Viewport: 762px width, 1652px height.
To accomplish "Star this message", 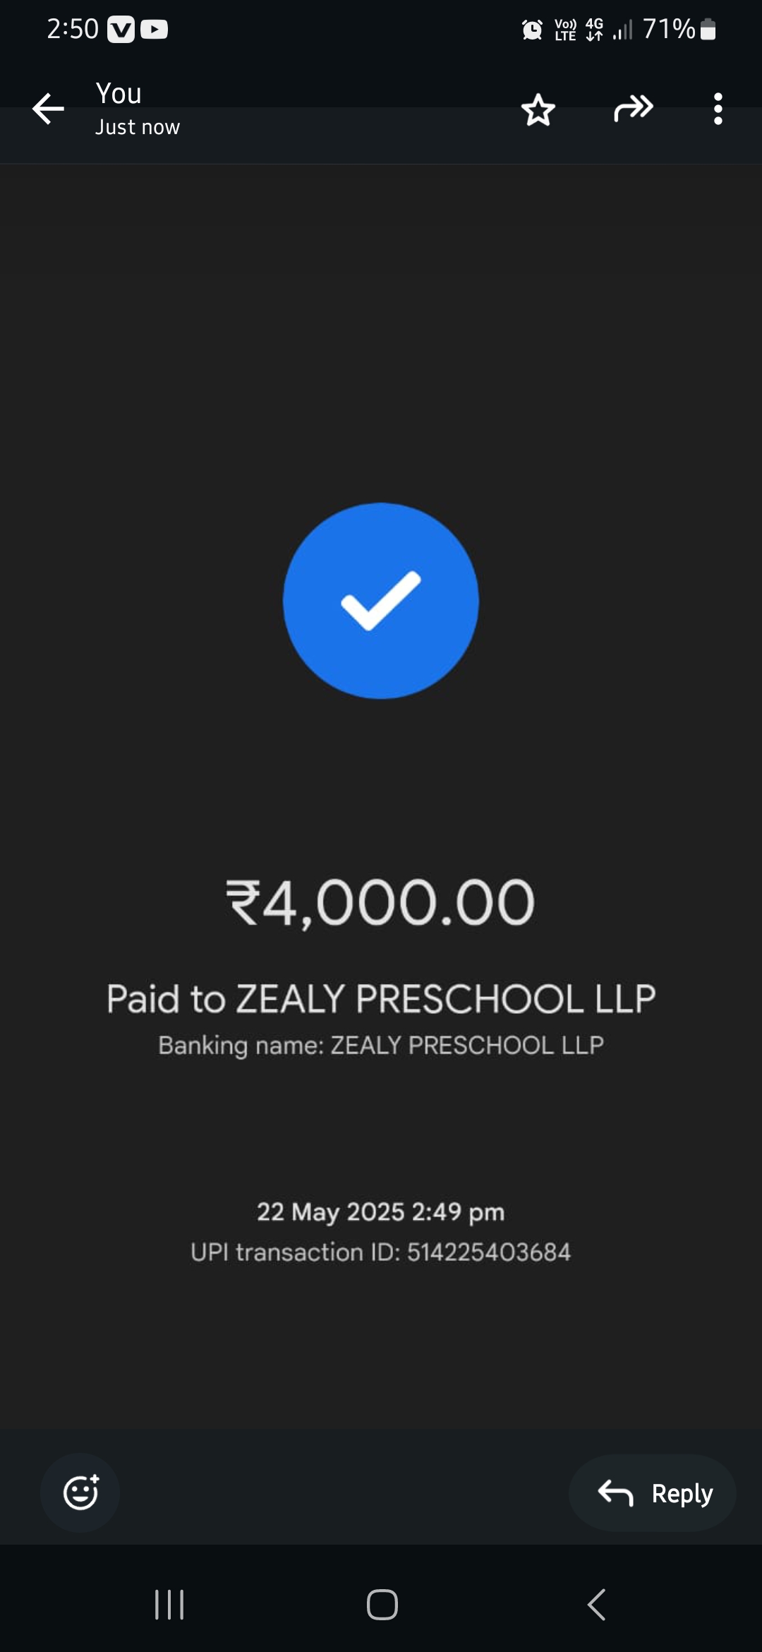I will point(538,109).
